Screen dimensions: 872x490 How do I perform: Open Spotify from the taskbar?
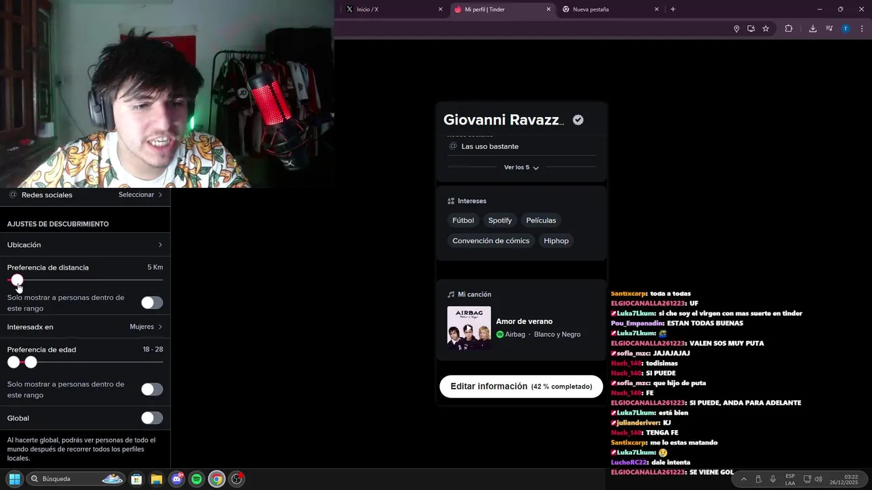tap(196, 479)
